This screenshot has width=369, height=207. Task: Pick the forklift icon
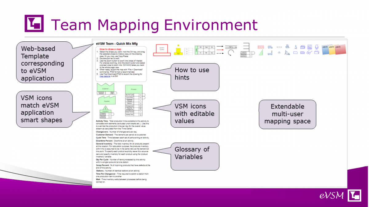tap(287, 46)
